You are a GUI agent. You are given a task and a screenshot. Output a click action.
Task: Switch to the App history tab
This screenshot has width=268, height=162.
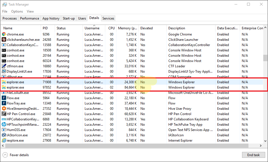point(51,18)
